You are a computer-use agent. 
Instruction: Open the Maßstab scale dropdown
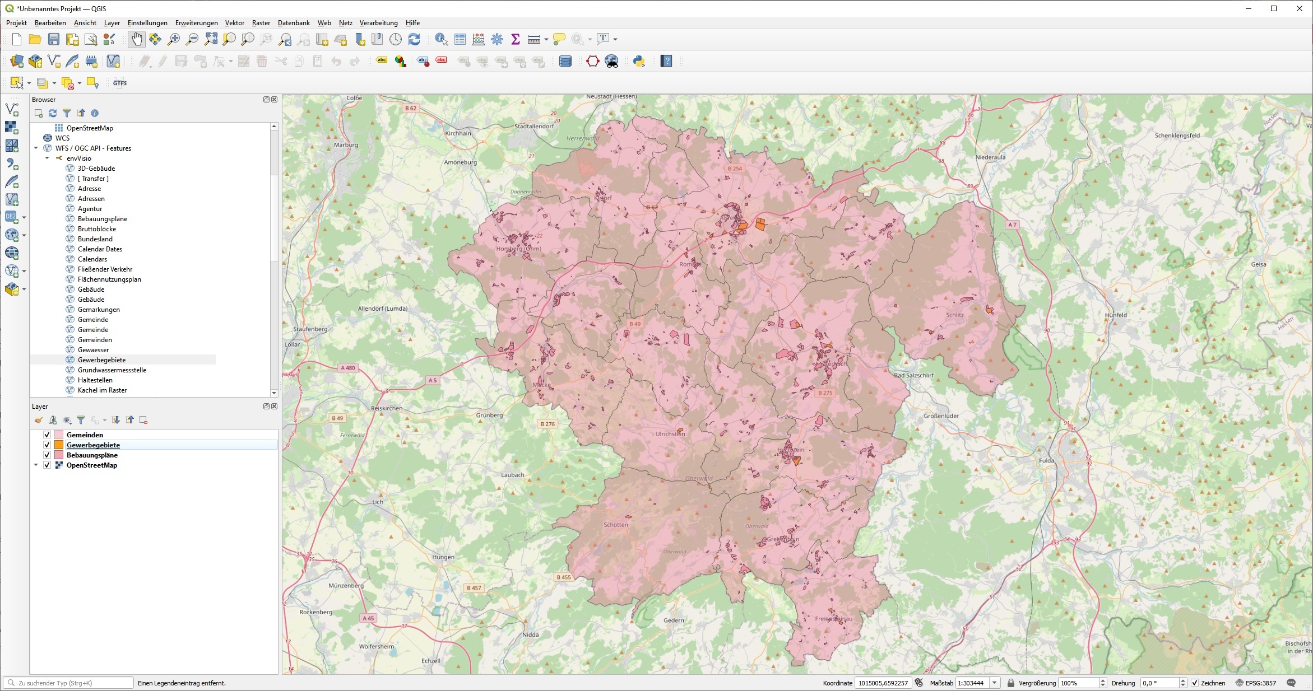(995, 683)
